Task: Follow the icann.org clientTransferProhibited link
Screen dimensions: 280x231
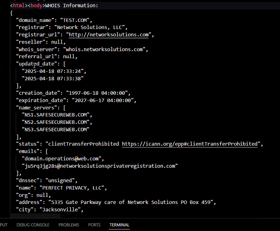Action: [190, 144]
